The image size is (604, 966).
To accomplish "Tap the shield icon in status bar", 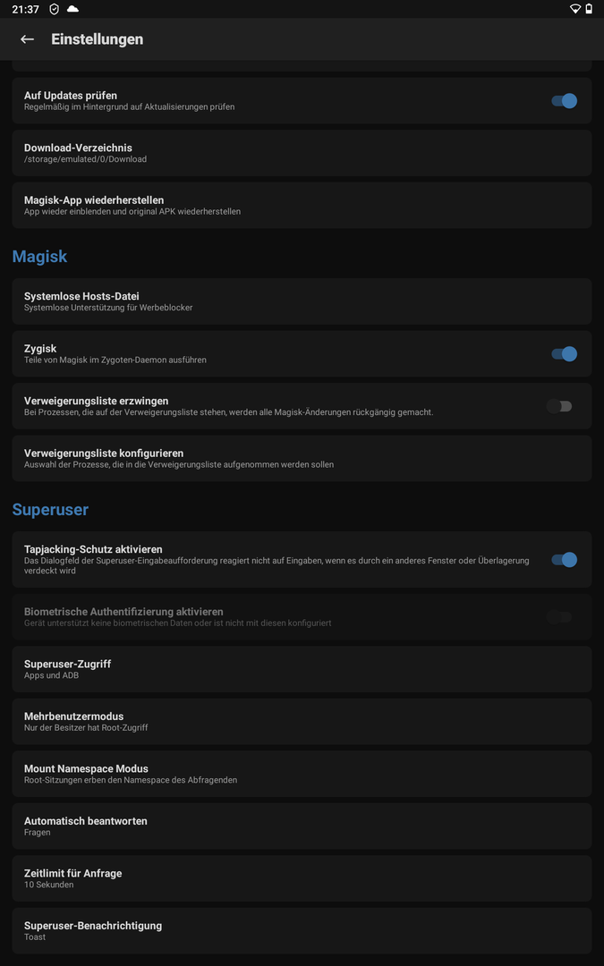I will pyautogui.click(x=55, y=9).
